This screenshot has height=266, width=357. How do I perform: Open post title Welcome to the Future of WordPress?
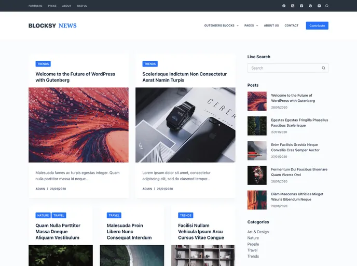[75, 77]
